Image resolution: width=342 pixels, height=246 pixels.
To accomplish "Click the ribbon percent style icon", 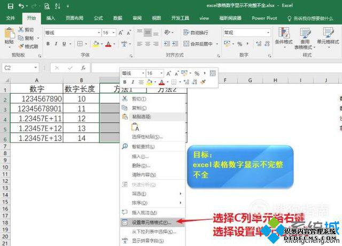I will pos(240,44).
